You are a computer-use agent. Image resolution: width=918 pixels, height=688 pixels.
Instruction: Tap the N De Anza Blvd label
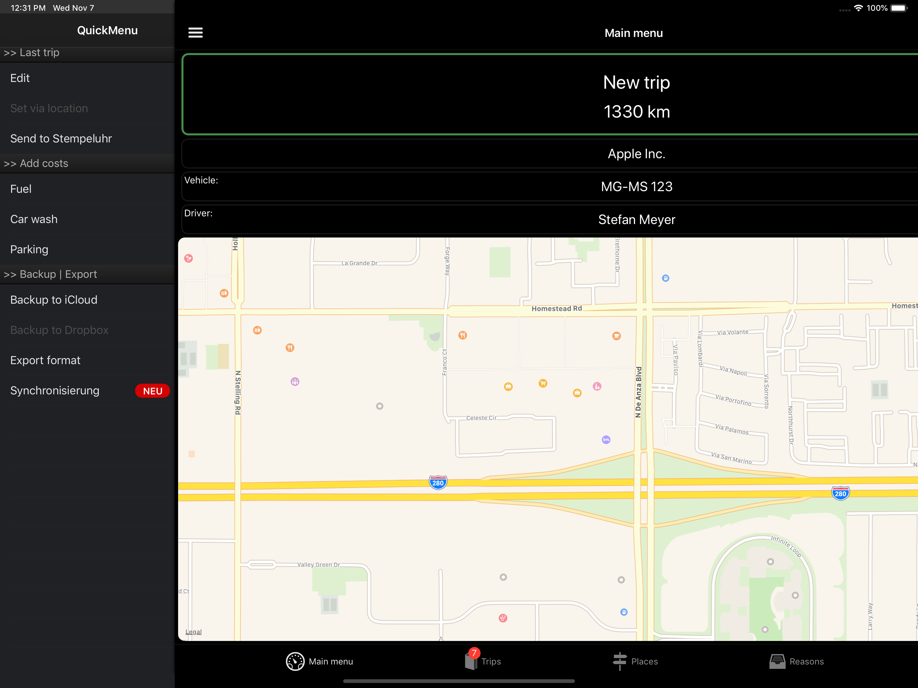[x=639, y=392]
